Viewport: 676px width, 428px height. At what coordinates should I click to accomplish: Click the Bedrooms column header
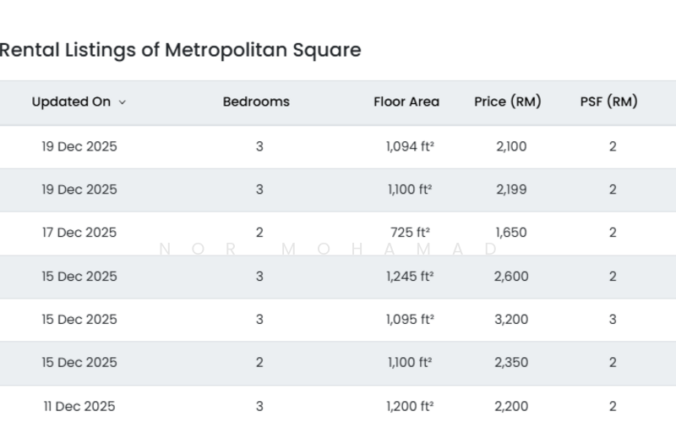point(256,102)
